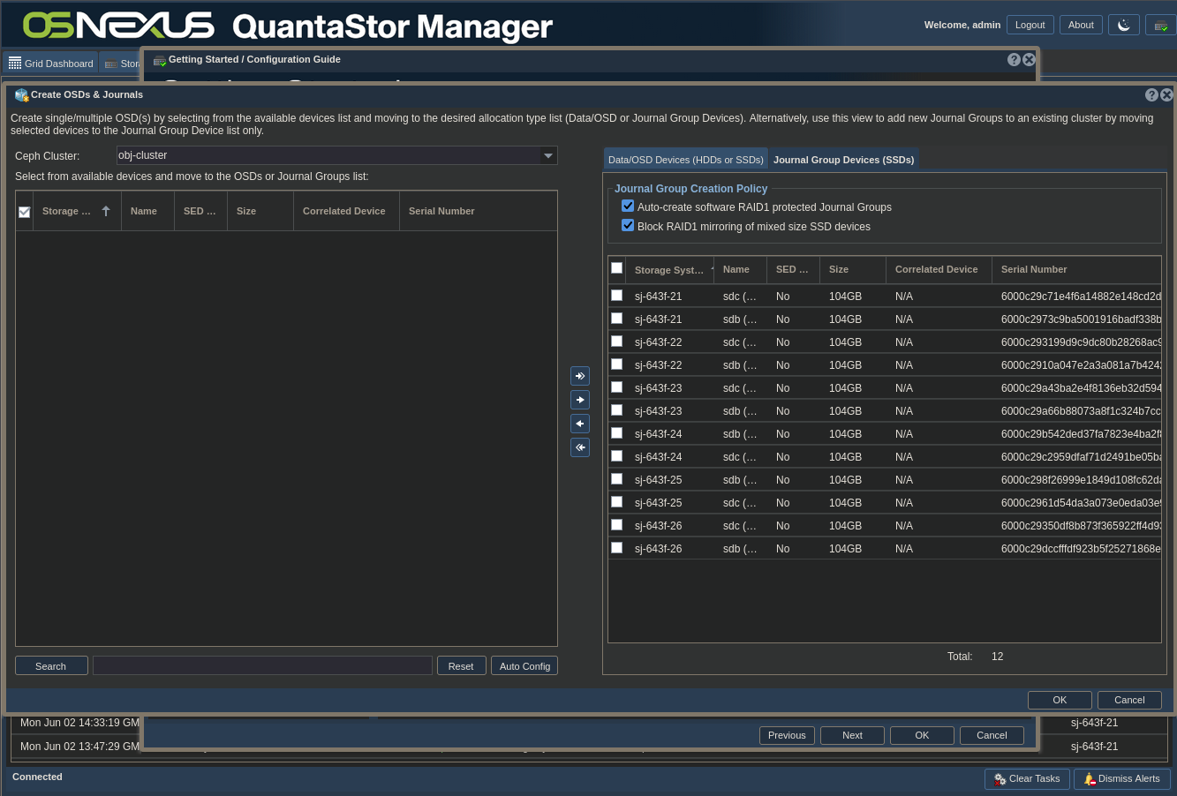Click the move-all-right double arrow button

point(580,376)
